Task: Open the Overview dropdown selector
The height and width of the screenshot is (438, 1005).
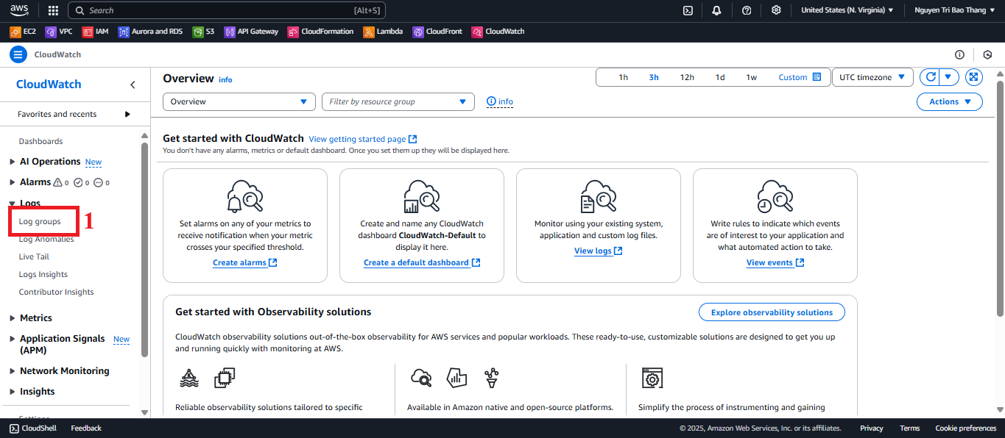Action: click(239, 101)
